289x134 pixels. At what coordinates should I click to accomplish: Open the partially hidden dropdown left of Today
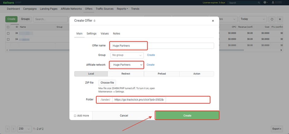[x=228, y=19]
